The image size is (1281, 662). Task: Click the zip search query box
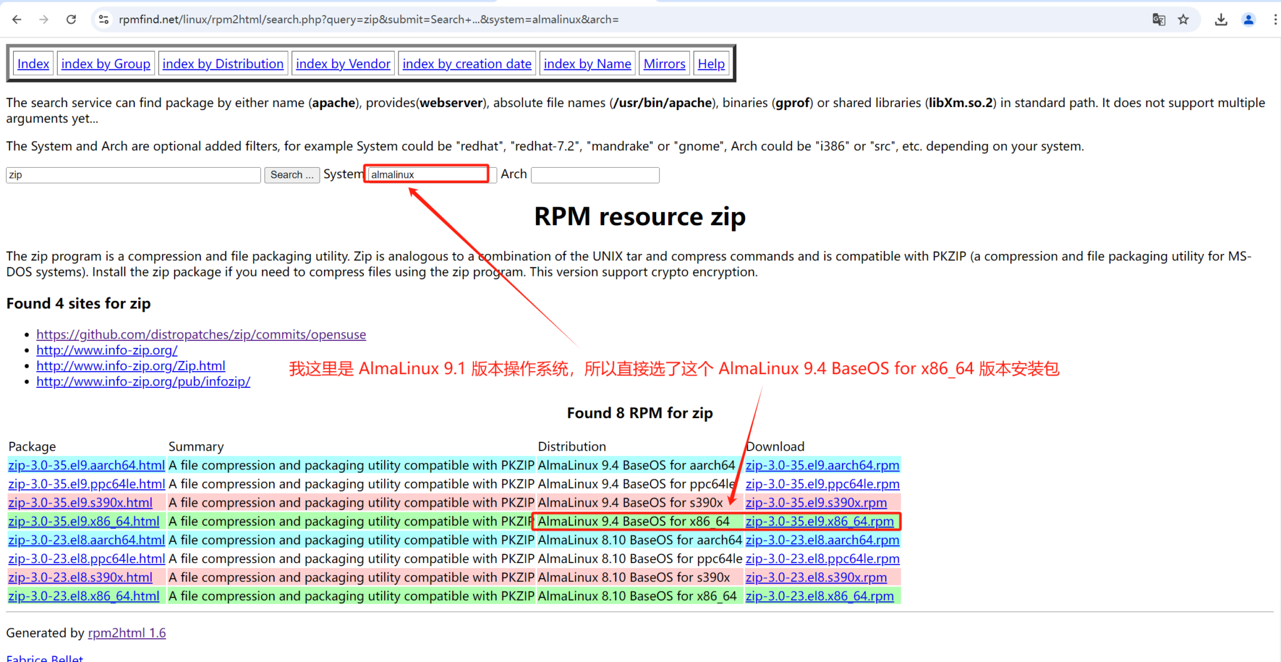[x=133, y=175]
